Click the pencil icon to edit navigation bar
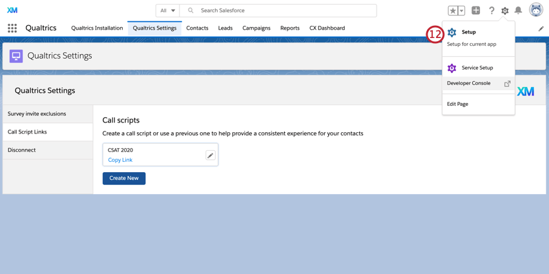This screenshot has height=274, width=549. point(541,29)
